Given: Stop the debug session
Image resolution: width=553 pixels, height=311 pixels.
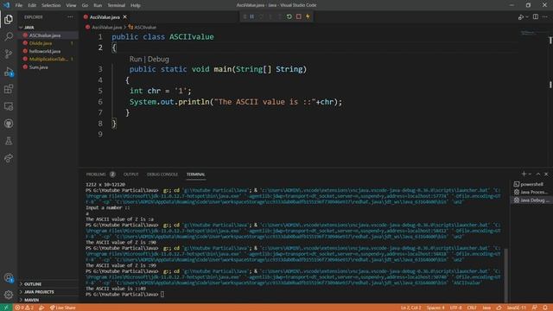Looking at the screenshot, I should coord(298,16).
